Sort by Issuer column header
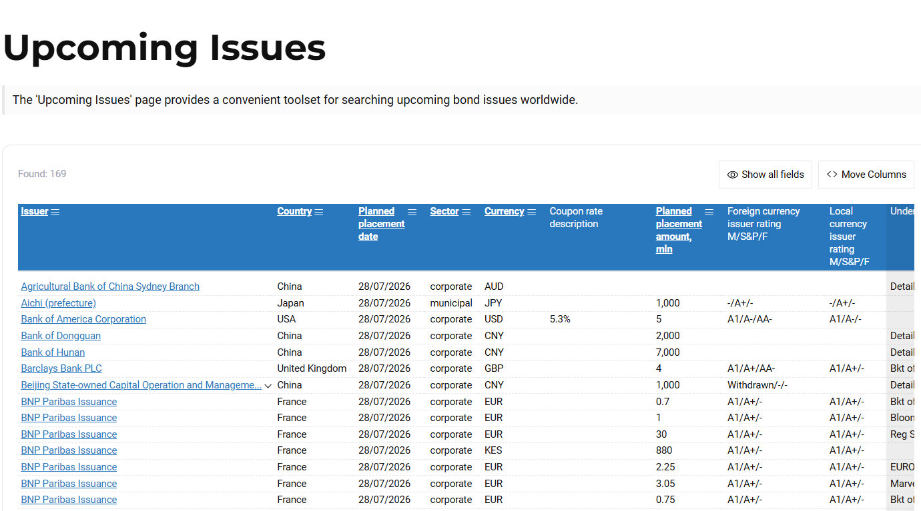Image resolution: width=921 pixels, height=511 pixels. click(35, 211)
